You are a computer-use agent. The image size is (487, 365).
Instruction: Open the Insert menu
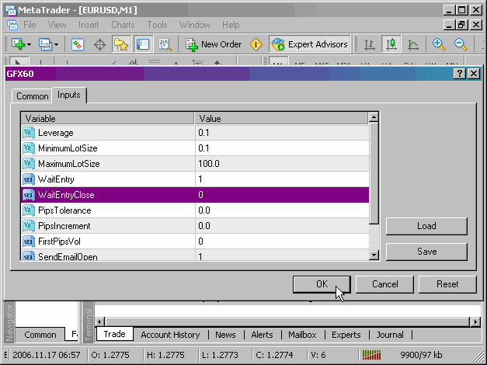tap(89, 25)
